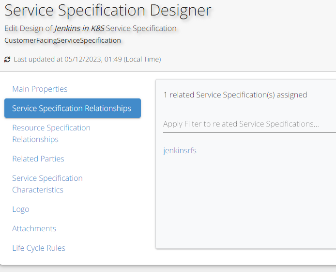
Task: Open the Main Properties tab
Action: (40, 89)
